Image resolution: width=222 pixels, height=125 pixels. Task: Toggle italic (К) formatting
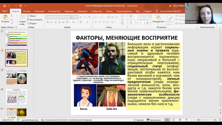[52, 22]
